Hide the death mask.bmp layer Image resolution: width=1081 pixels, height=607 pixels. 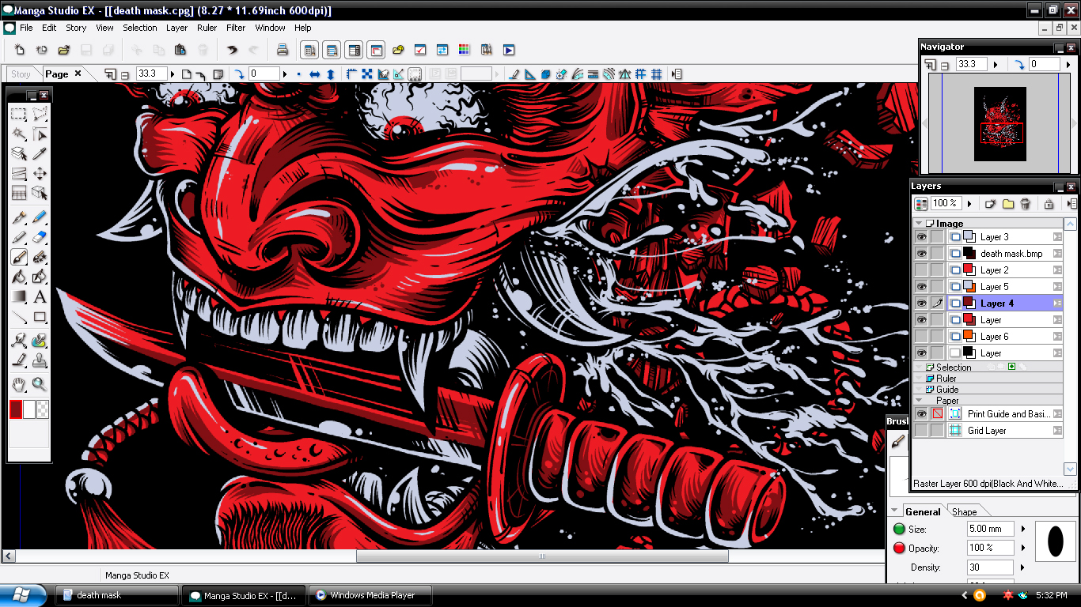point(921,253)
